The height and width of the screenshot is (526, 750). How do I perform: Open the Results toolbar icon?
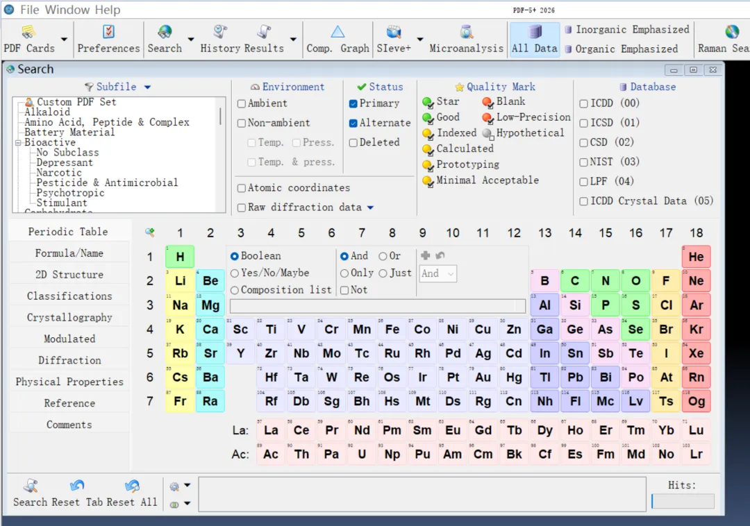pos(264,32)
